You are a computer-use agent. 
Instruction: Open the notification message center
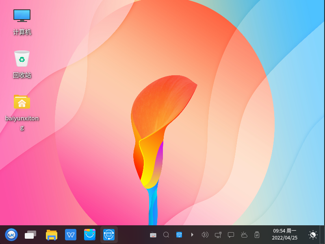pos(231,235)
